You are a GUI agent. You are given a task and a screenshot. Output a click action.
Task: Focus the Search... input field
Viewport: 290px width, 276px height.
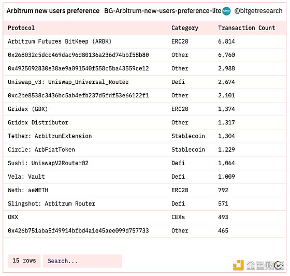(x=82, y=261)
